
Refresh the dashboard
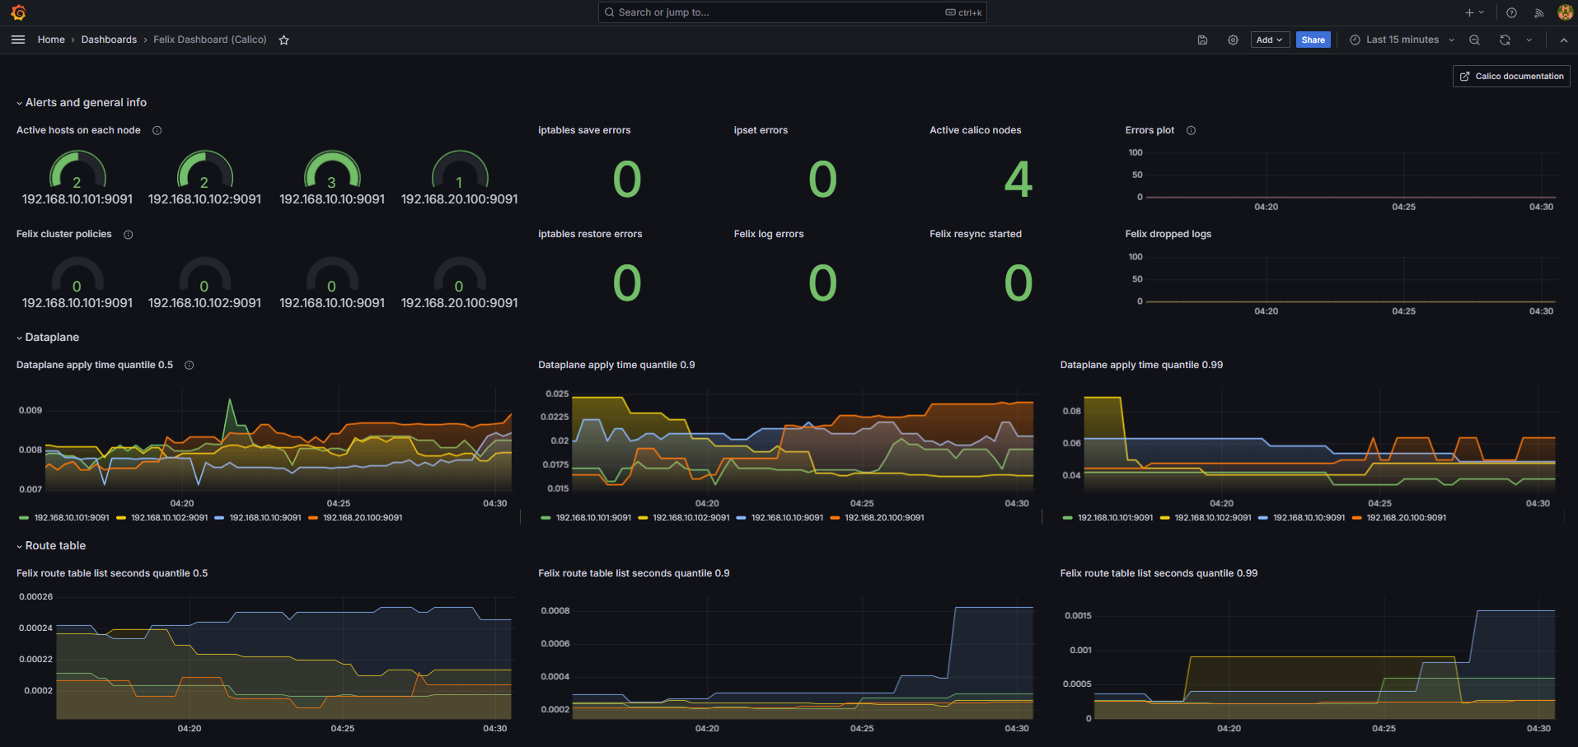coord(1505,40)
